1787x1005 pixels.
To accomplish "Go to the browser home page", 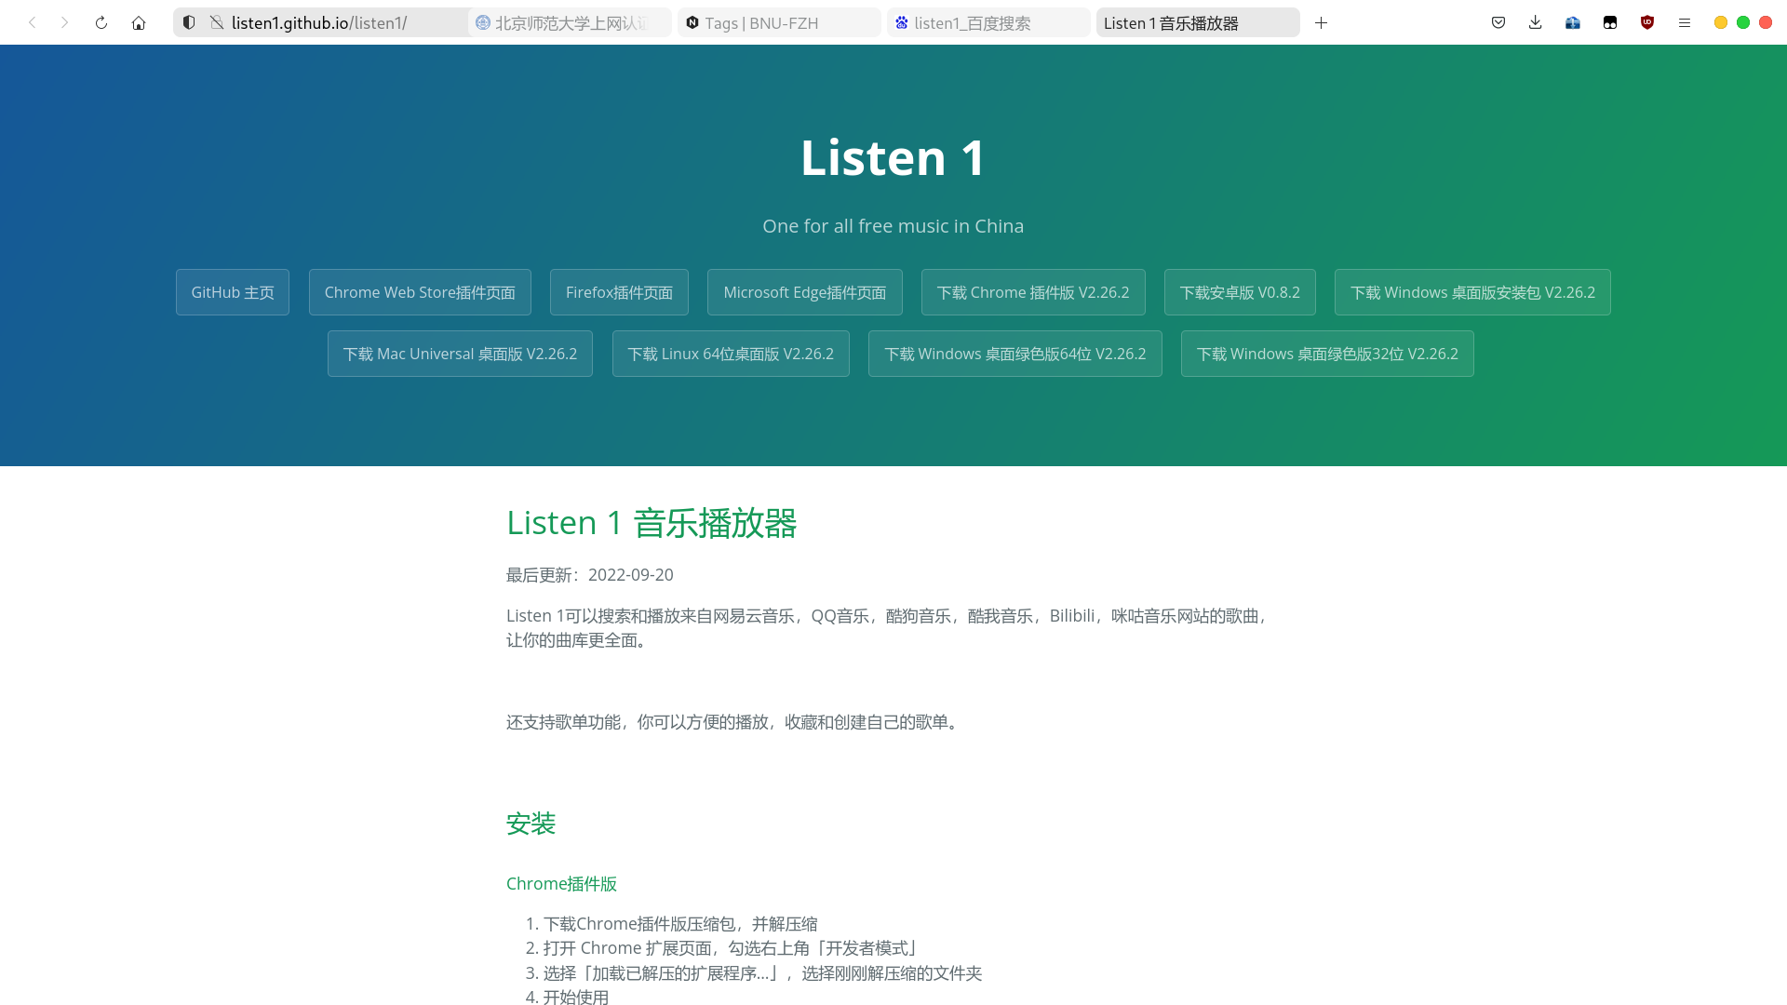I will click(x=139, y=22).
